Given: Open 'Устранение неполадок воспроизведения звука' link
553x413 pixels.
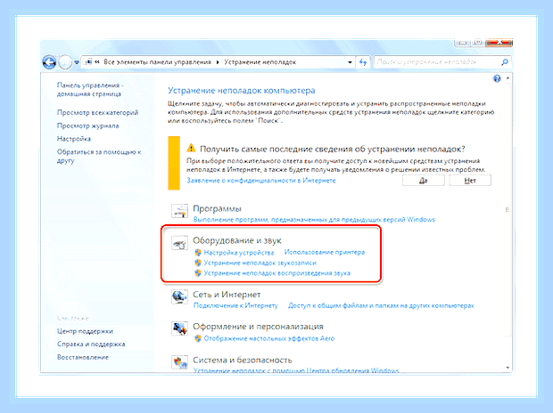Looking at the screenshot, I should click(x=276, y=273).
